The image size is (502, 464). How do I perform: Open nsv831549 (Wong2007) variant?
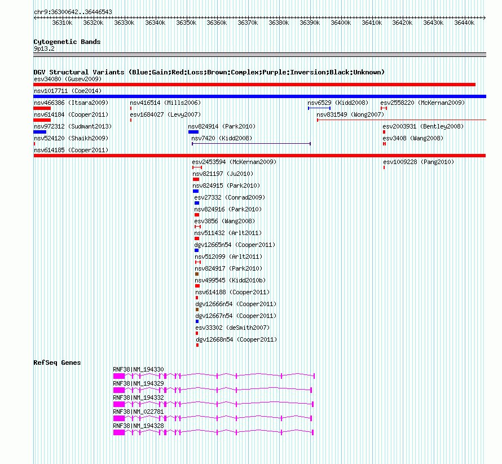[350, 114]
